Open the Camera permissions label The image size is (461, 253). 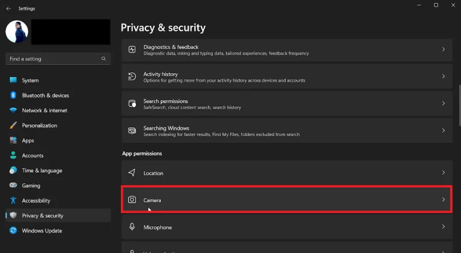pyautogui.click(x=152, y=200)
